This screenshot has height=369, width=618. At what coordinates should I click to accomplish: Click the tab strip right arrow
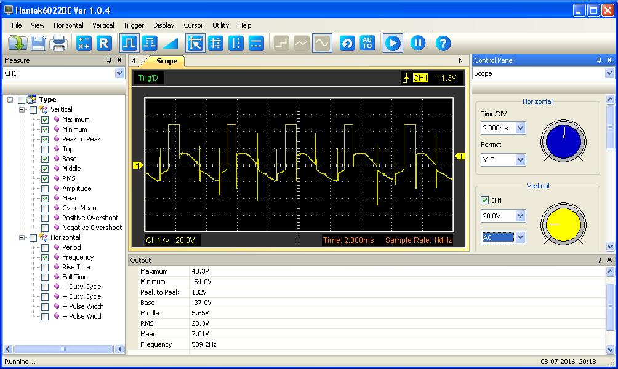pyautogui.click(x=460, y=61)
